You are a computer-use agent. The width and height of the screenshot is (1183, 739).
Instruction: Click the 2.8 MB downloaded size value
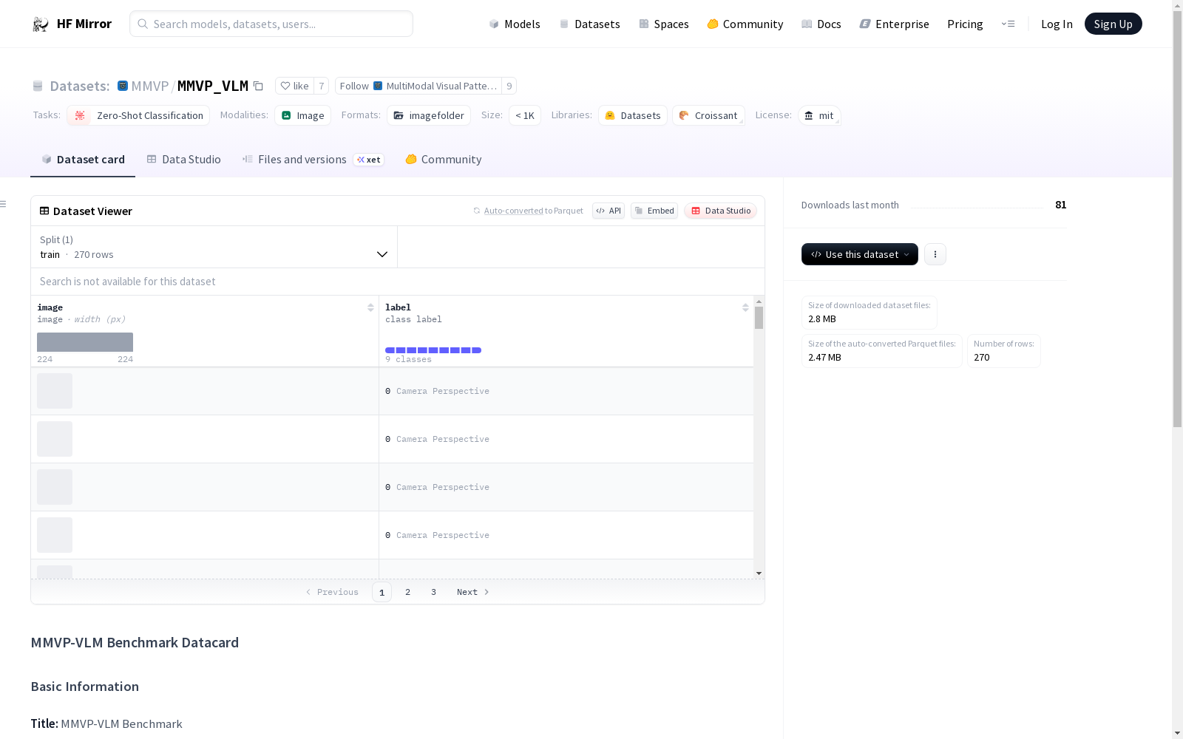(x=822, y=319)
